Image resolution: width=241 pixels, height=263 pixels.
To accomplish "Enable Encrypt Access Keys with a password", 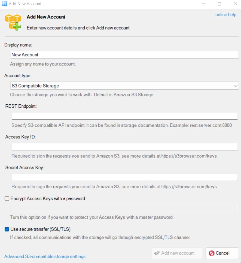I will [7, 199].
